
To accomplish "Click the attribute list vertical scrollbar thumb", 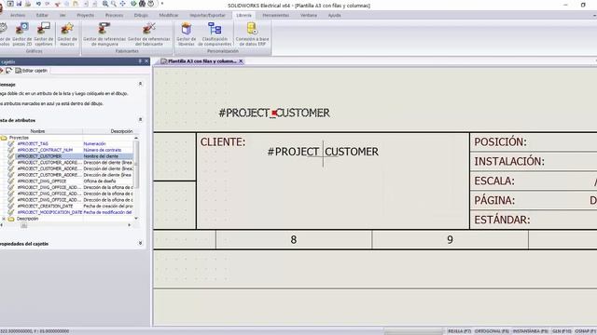I will point(136,164).
